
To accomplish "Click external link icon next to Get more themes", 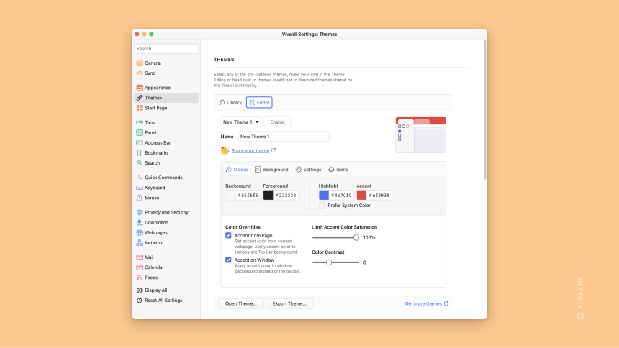I will pos(446,303).
